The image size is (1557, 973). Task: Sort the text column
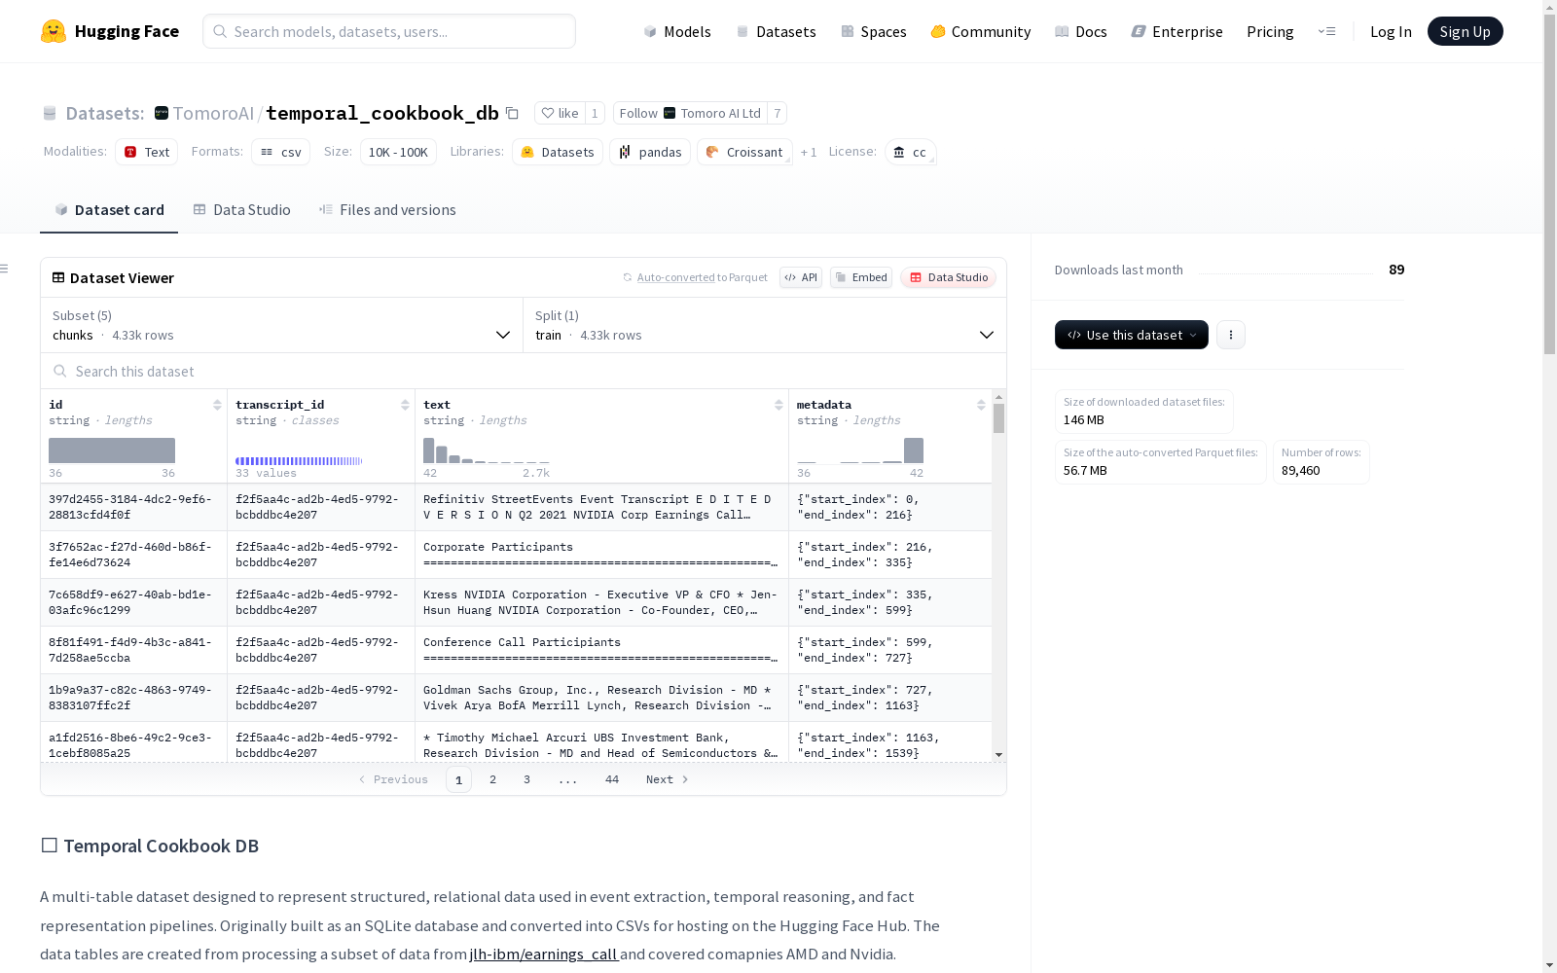point(778,405)
